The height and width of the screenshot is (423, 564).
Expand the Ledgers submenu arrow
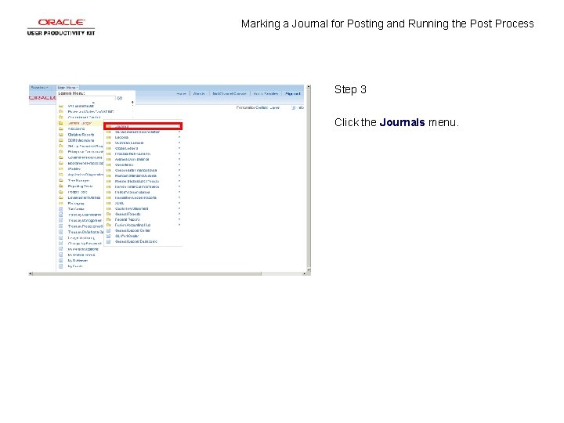click(x=179, y=137)
